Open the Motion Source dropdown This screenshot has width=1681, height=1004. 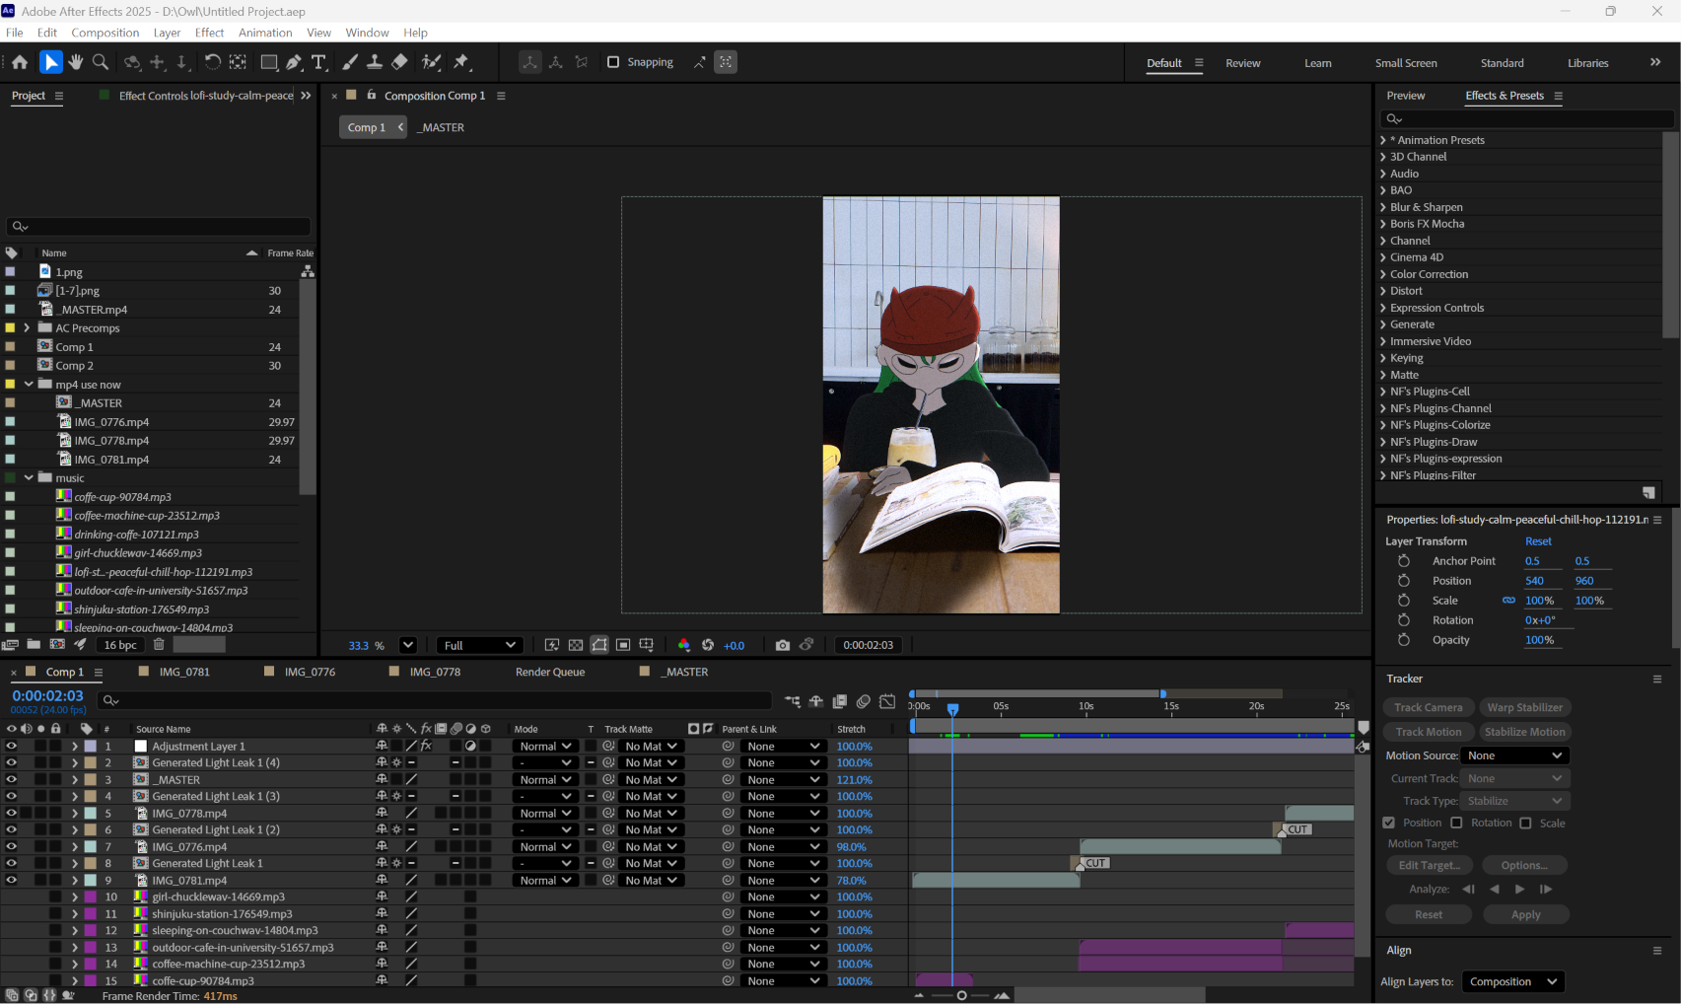[1514, 755]
